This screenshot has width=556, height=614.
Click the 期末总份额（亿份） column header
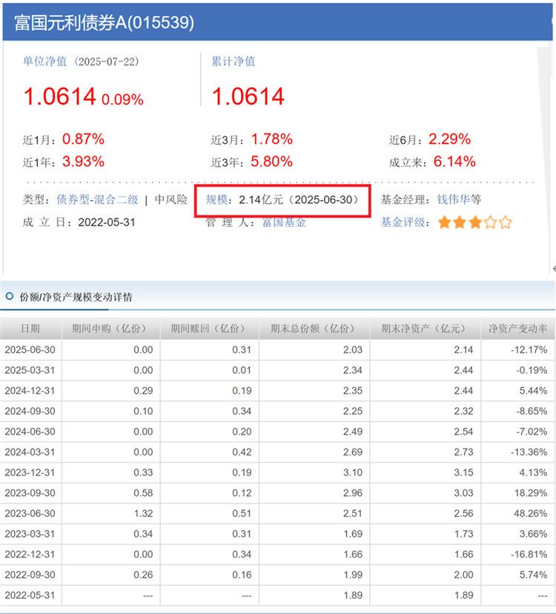[314, 329]
